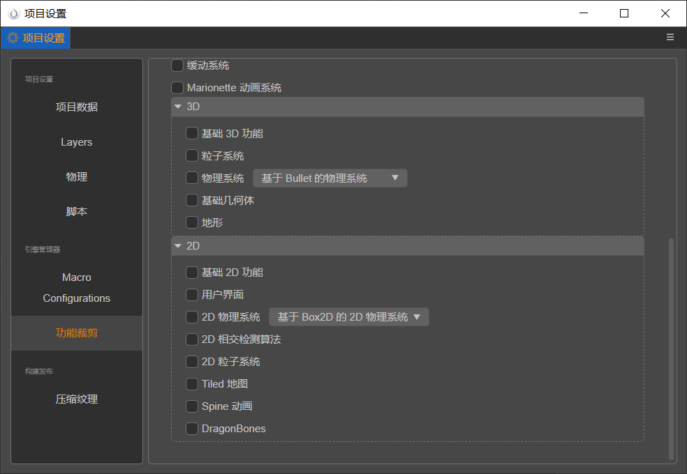The image size is (687, 474).
Task: Collapse the 2D section header
Action: 408,246
